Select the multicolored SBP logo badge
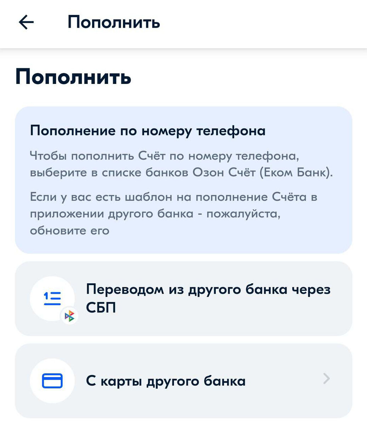Screen dimensions: 367x425 (x=70, y=315)
